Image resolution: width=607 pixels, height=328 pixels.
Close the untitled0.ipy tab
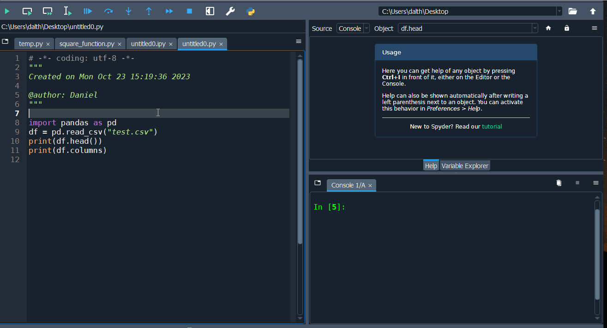pyautogui.click(x=171, y=44)
